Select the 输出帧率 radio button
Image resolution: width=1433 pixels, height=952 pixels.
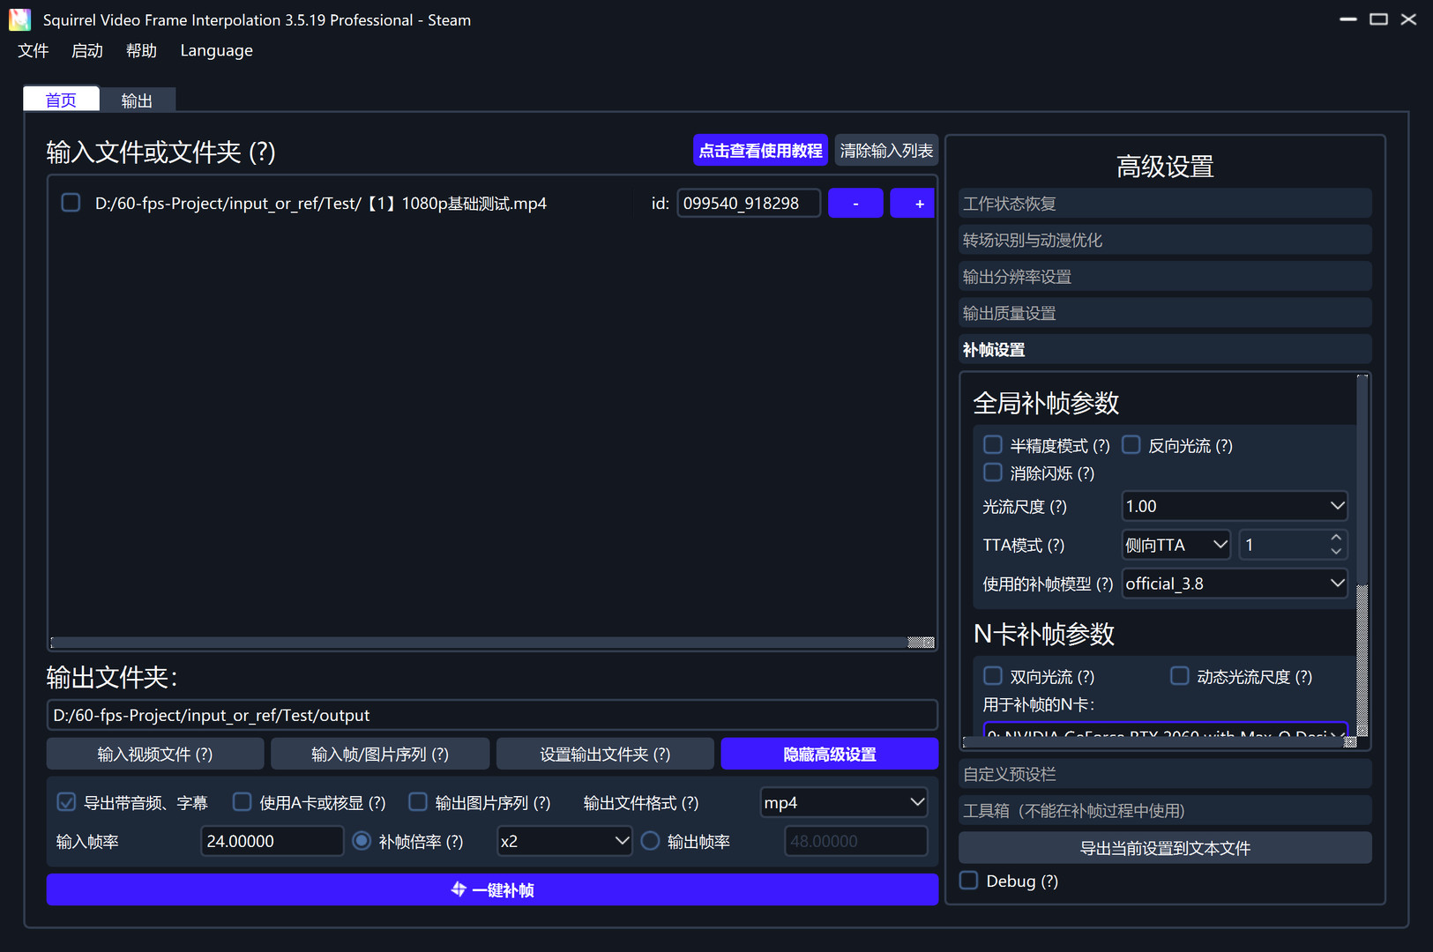(x=651, y=841)
